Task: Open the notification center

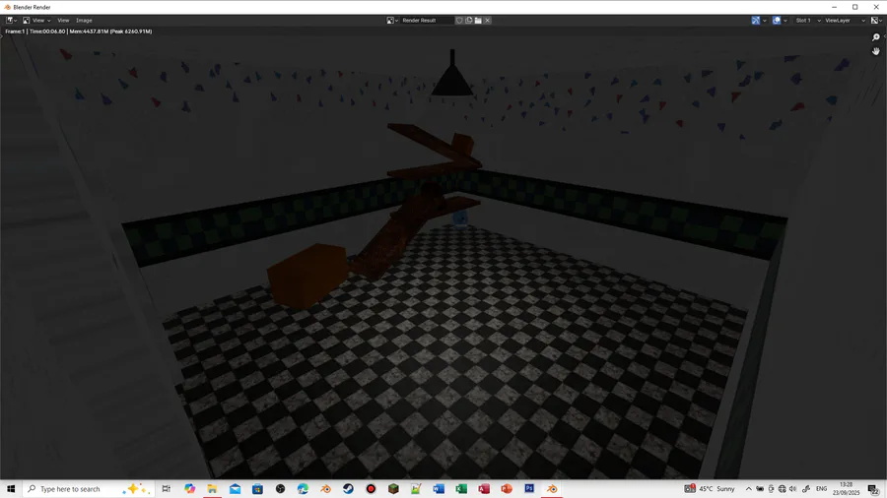Action: (x=873, y=489)
